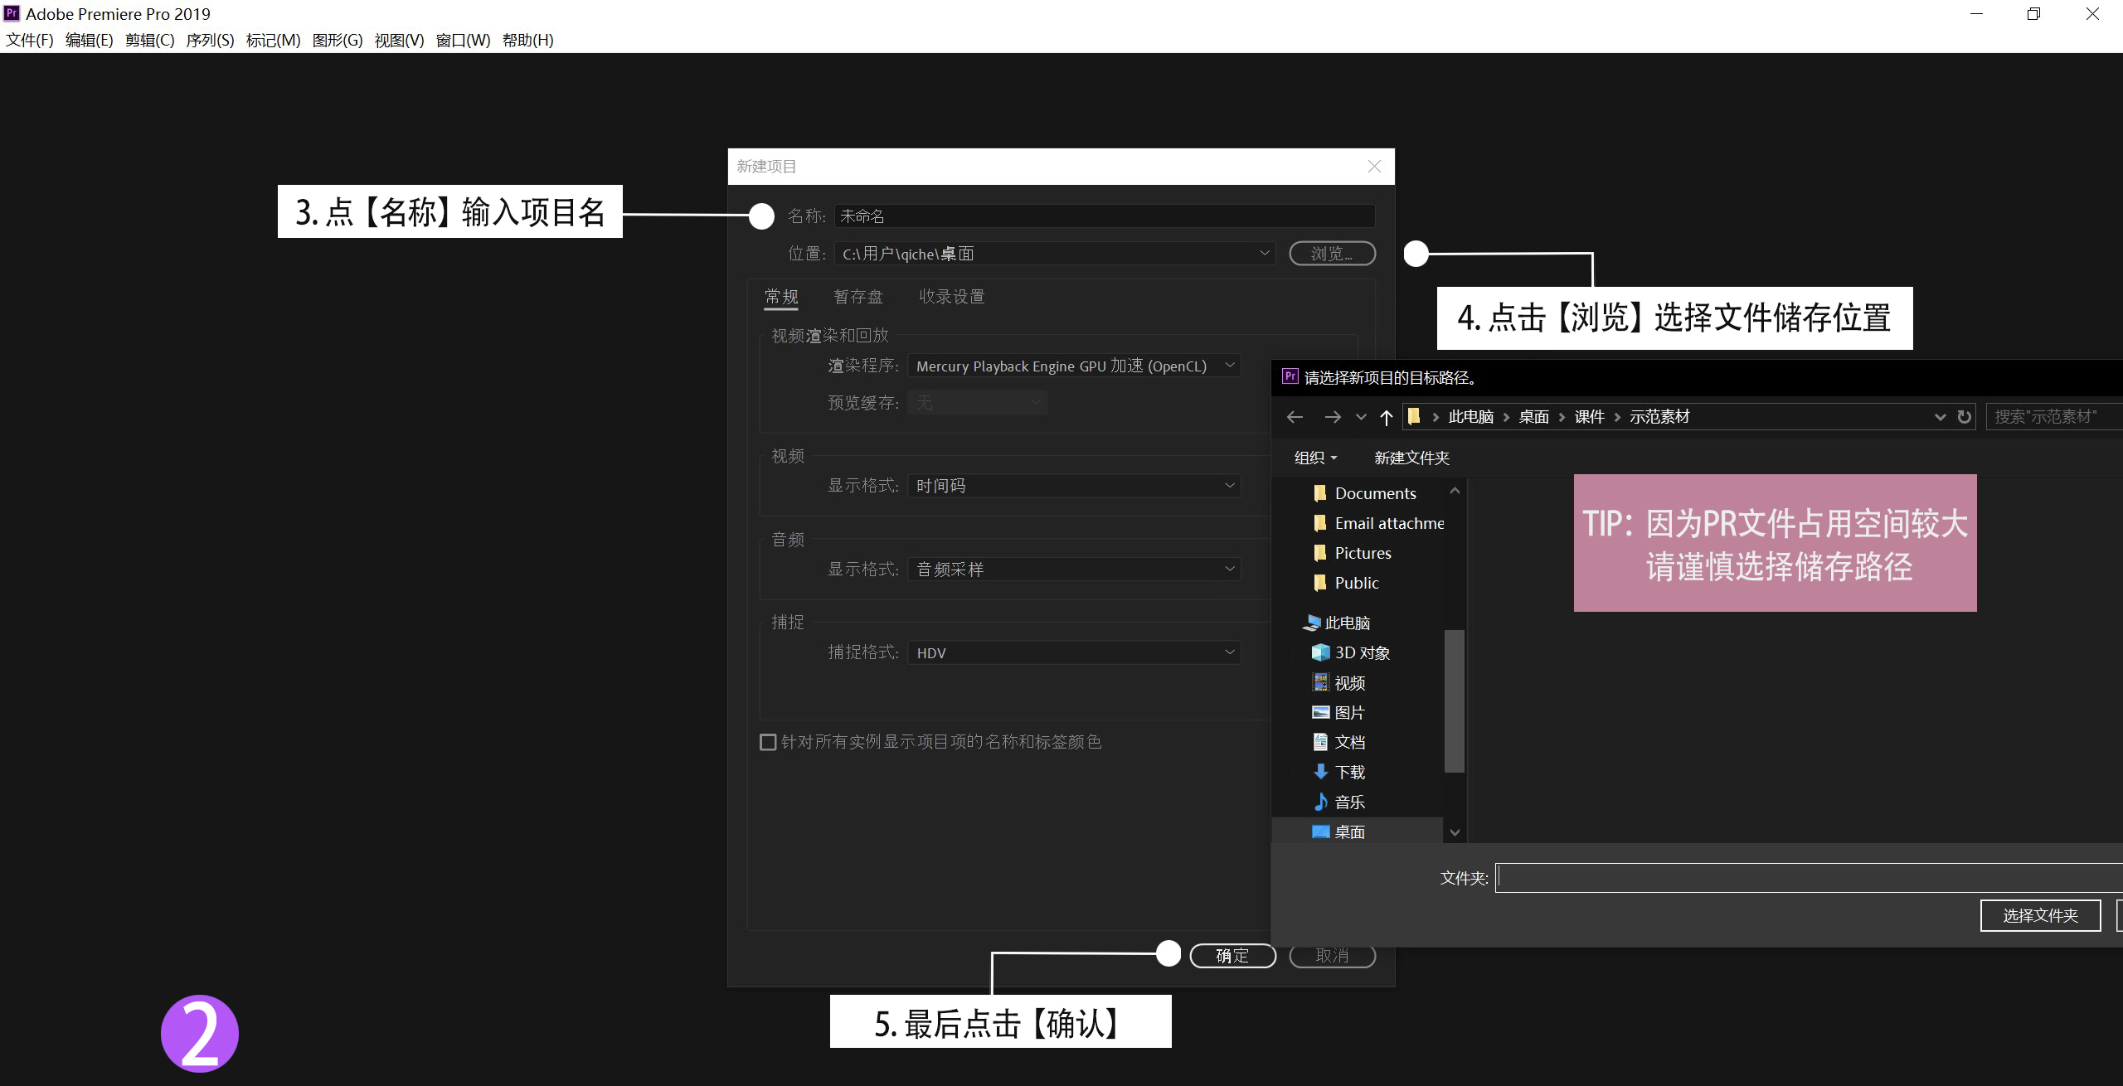The width and height of the screenshot is (2123, 1086).
Task: Open the video 显示格式 时间码 dropdown
Action: click(1074, 486)
